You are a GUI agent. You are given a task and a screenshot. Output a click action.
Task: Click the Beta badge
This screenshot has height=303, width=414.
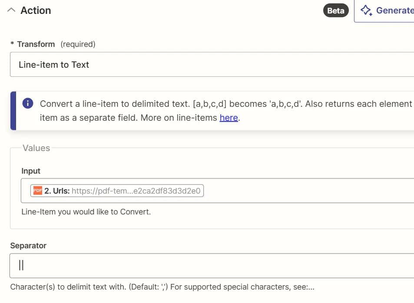335,10
